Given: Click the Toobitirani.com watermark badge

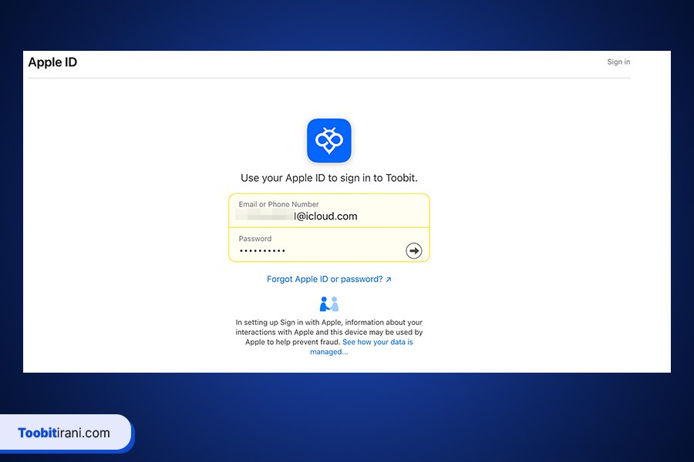Looking at the screenshot, I should point(66,433).
